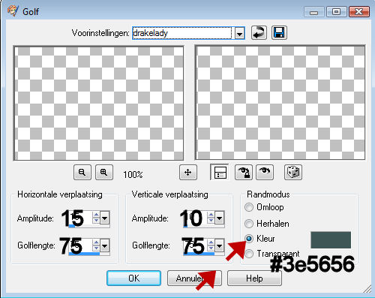Click the left before-preview pane

tap(98, 103)
